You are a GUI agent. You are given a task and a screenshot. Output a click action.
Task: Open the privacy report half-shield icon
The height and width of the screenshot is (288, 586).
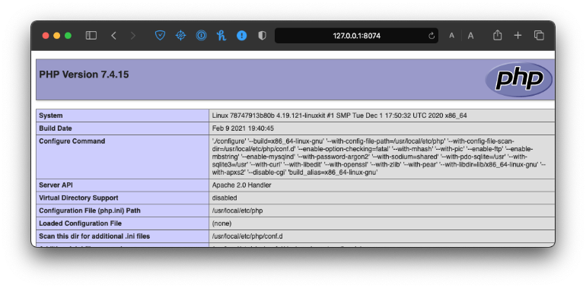[x=262, y=36]
